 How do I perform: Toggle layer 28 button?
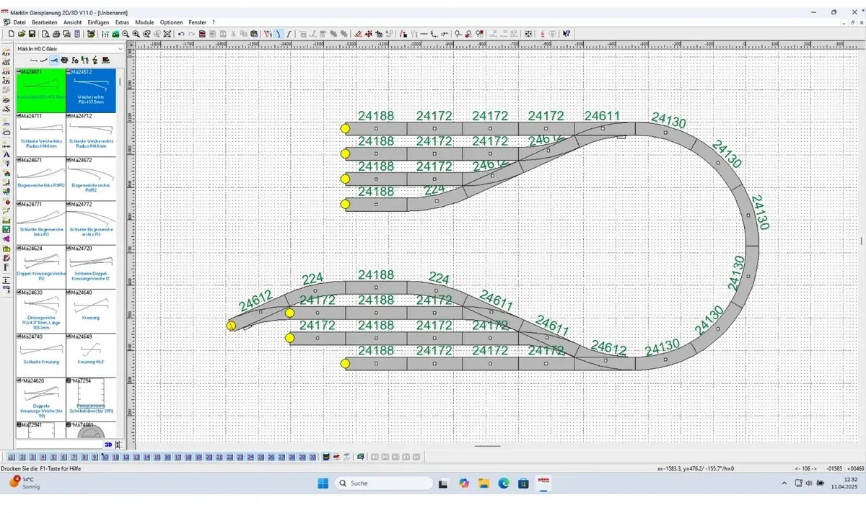(x=292, y=457)
